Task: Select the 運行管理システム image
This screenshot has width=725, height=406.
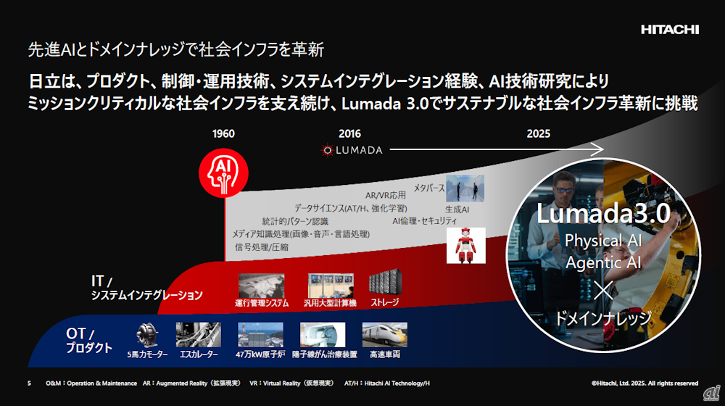Action: 261,286
